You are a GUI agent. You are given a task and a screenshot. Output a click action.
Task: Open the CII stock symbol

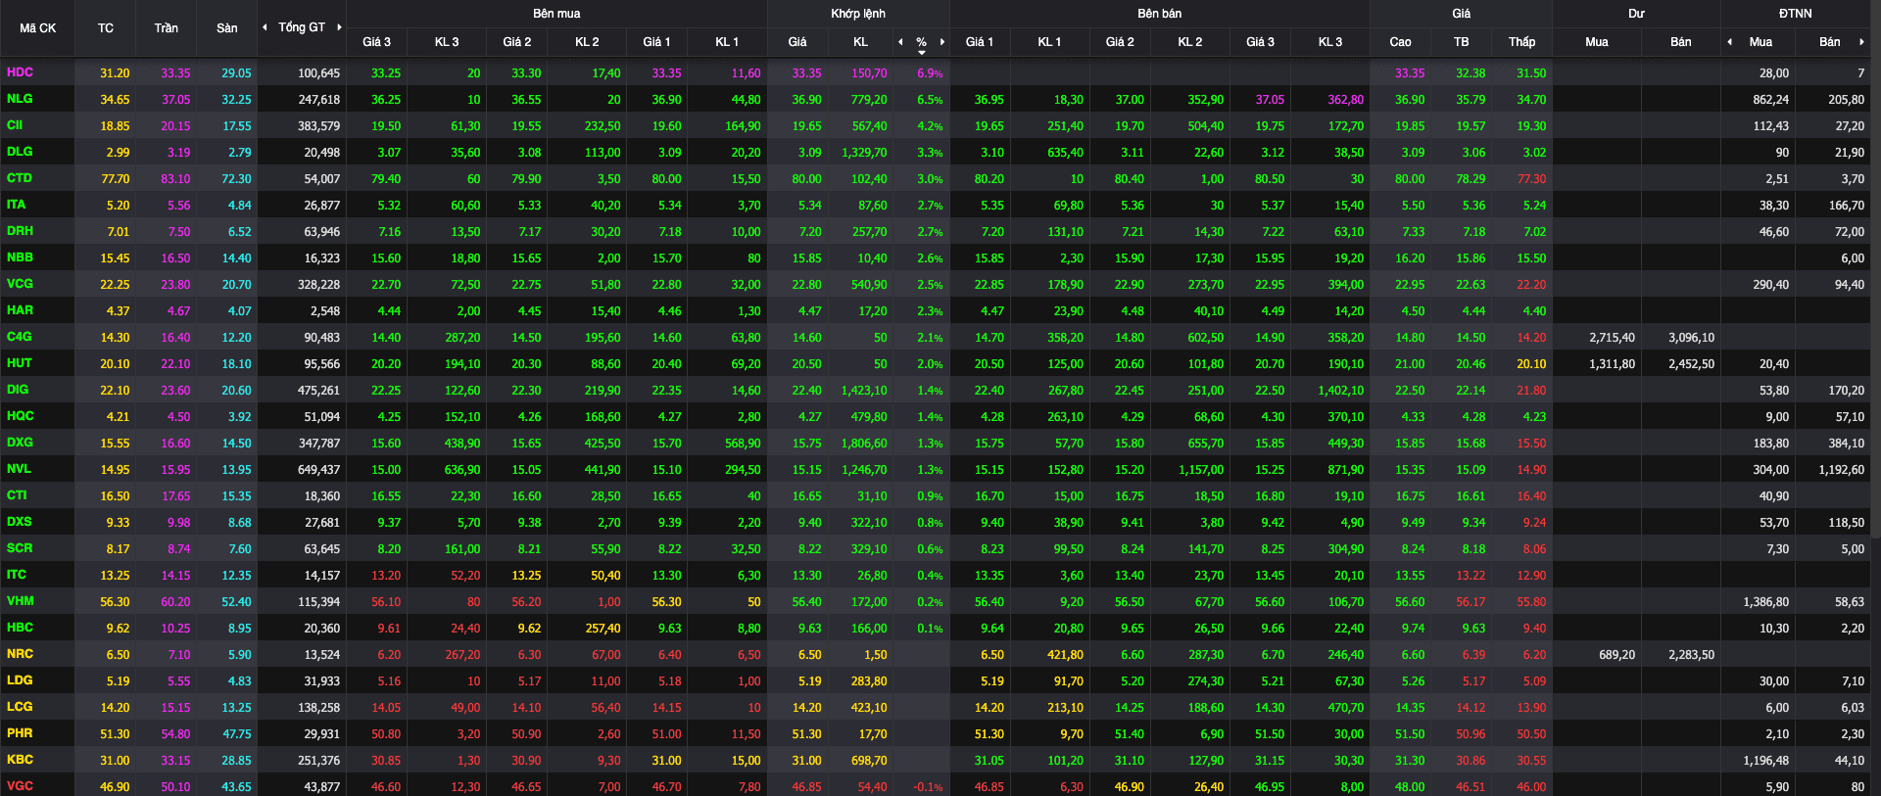coord(15,125)
